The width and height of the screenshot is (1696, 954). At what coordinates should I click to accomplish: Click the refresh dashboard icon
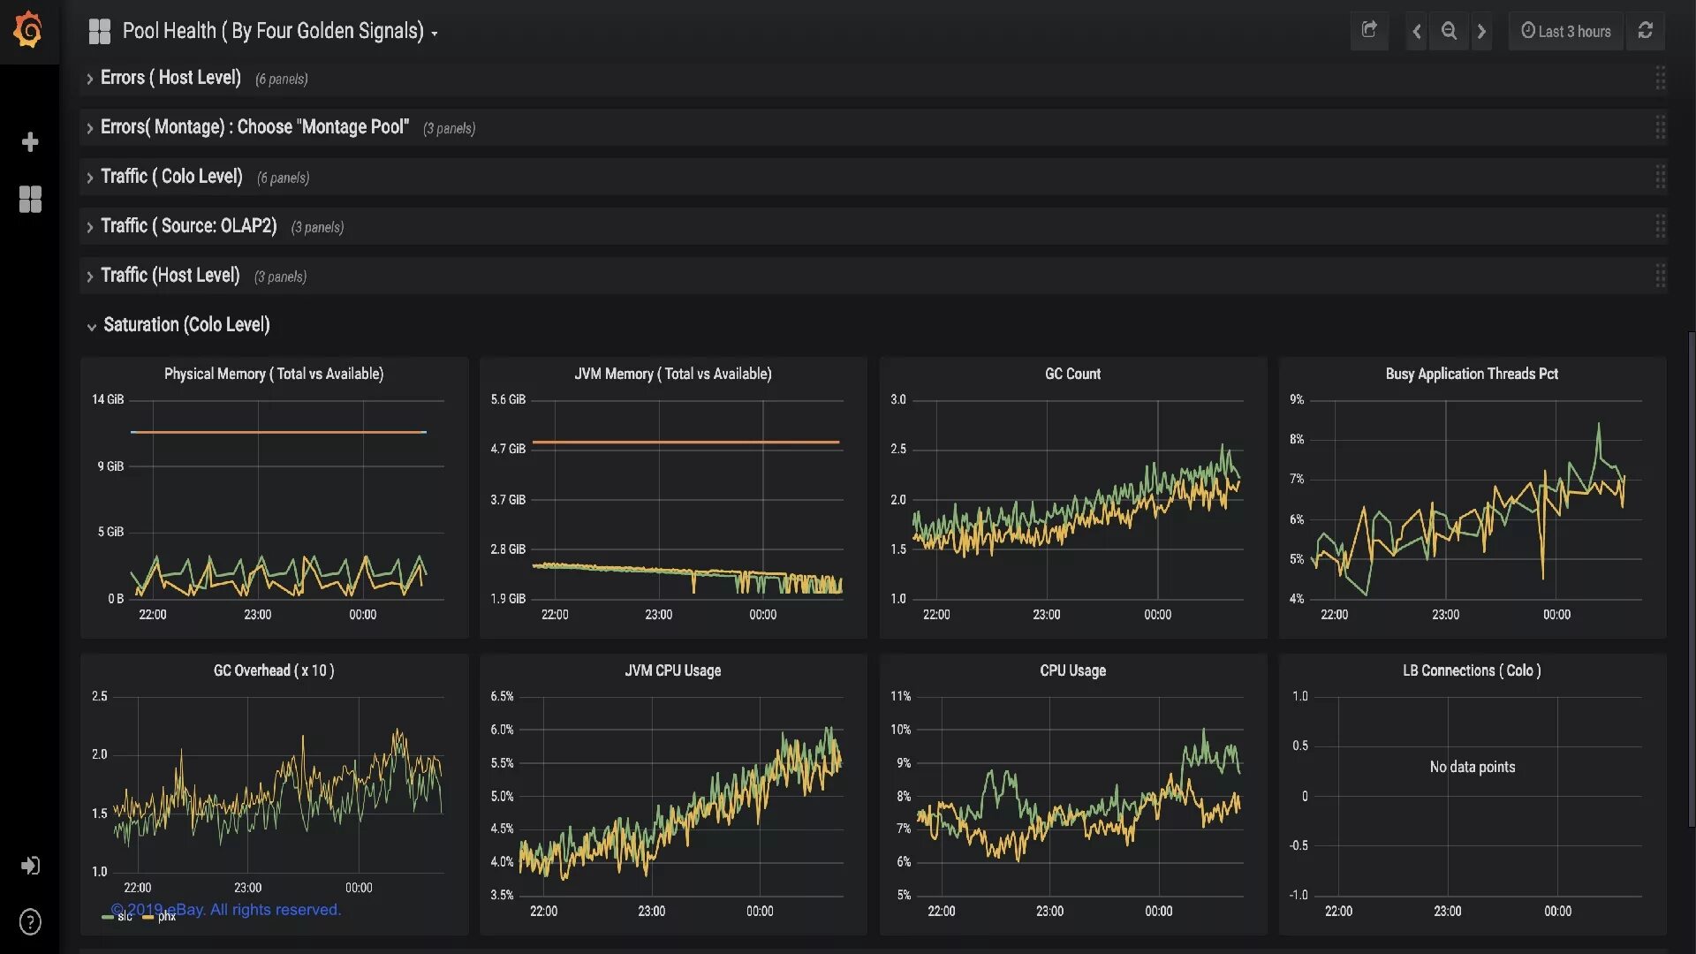coord(1645,31)
